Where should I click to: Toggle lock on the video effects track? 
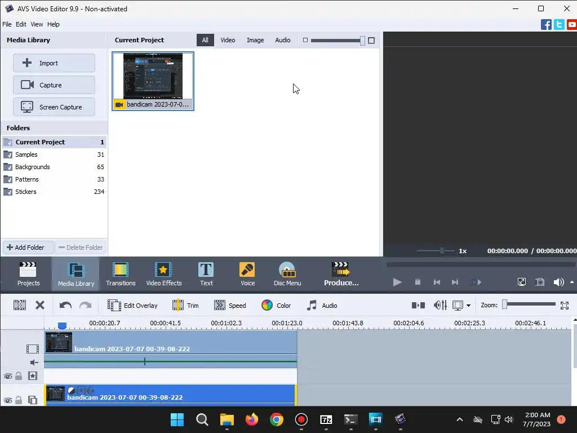coord(19,376)
